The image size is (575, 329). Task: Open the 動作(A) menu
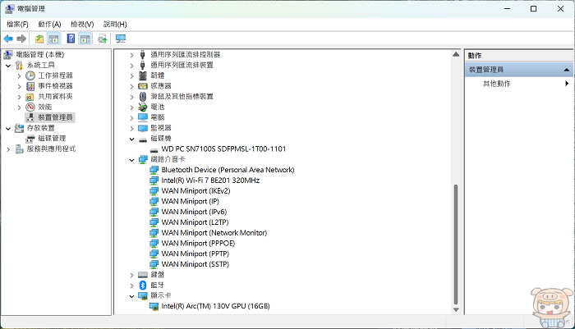(49, 24)
